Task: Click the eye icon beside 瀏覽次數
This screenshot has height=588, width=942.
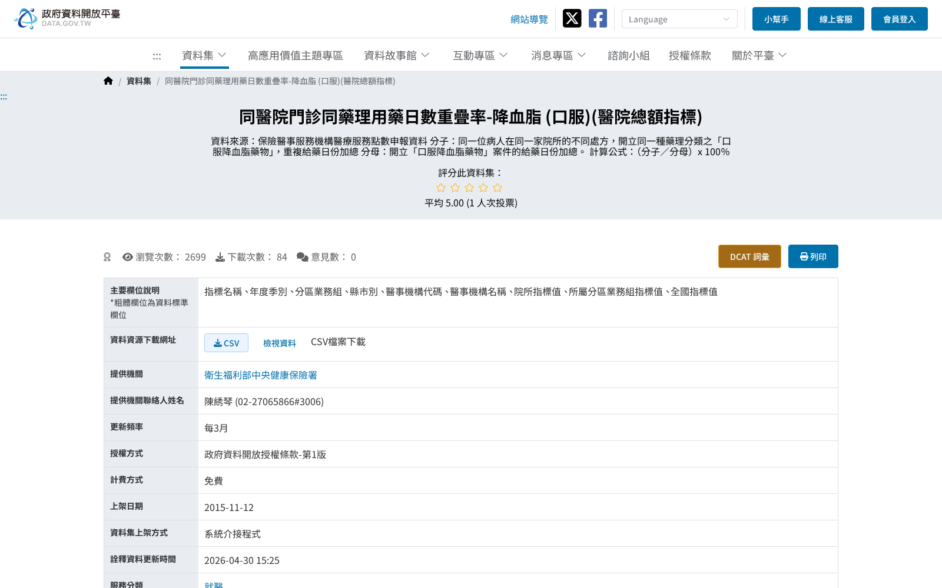Action: pyautogui.click(x=128, y=257)
